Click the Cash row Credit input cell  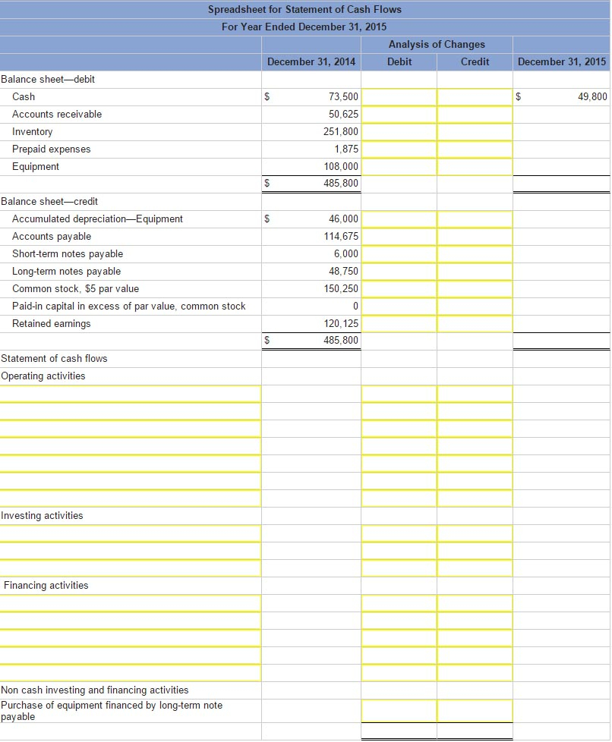[x=475, y=97]
